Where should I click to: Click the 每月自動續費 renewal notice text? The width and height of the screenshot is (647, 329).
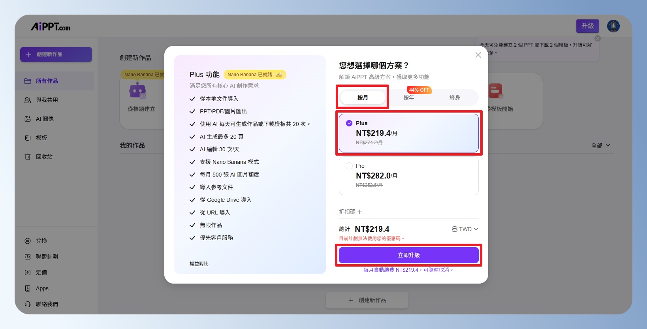point(408,270)
